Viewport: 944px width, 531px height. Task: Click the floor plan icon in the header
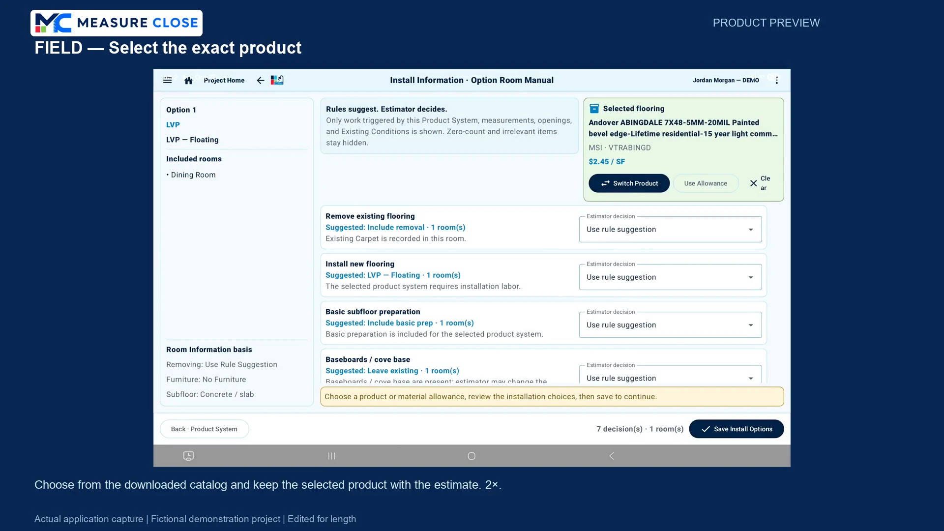tap(277, 80)
